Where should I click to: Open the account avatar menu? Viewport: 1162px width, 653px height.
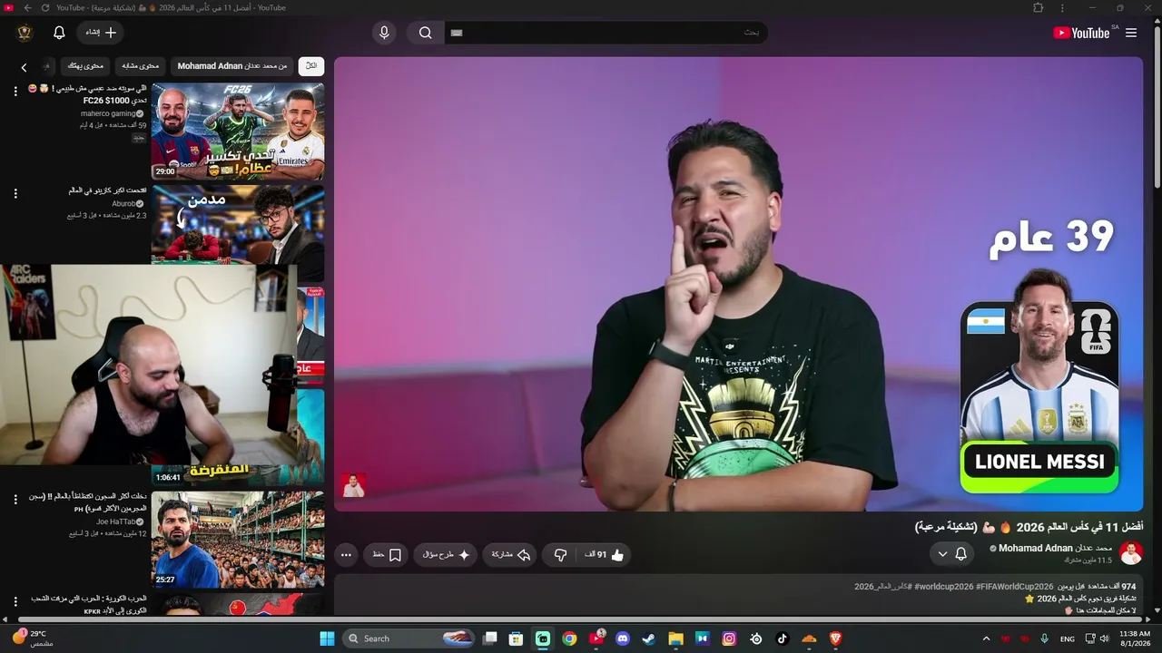tap(25, 33)
